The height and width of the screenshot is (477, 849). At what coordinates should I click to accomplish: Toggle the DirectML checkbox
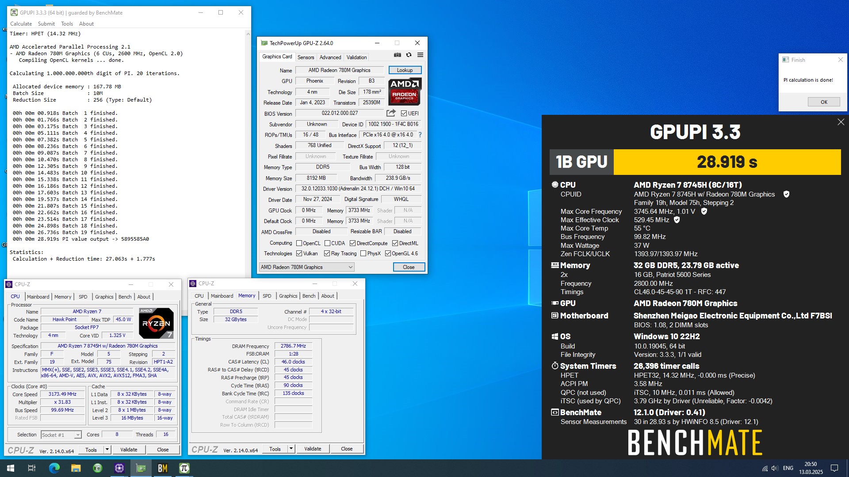pyautogui.click(x=395, y=243)
